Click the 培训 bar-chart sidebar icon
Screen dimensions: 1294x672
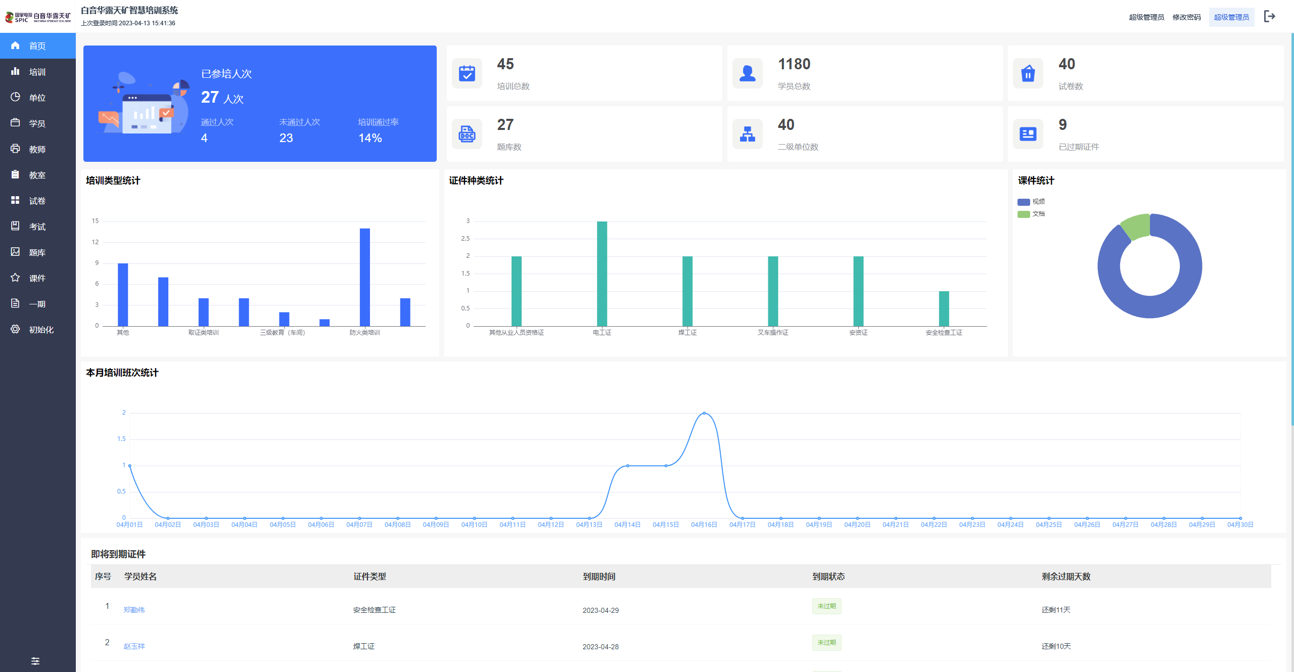[15, 71]
